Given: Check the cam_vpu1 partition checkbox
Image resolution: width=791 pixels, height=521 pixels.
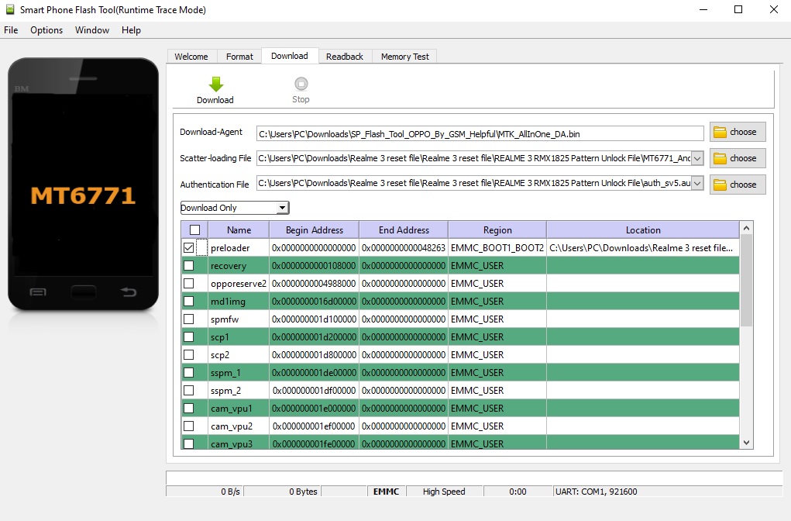Looking at the screenshot, I should point(189,409).
